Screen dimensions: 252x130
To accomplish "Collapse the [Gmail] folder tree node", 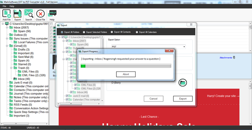I will pyautogui.click(x=7, y=46).
